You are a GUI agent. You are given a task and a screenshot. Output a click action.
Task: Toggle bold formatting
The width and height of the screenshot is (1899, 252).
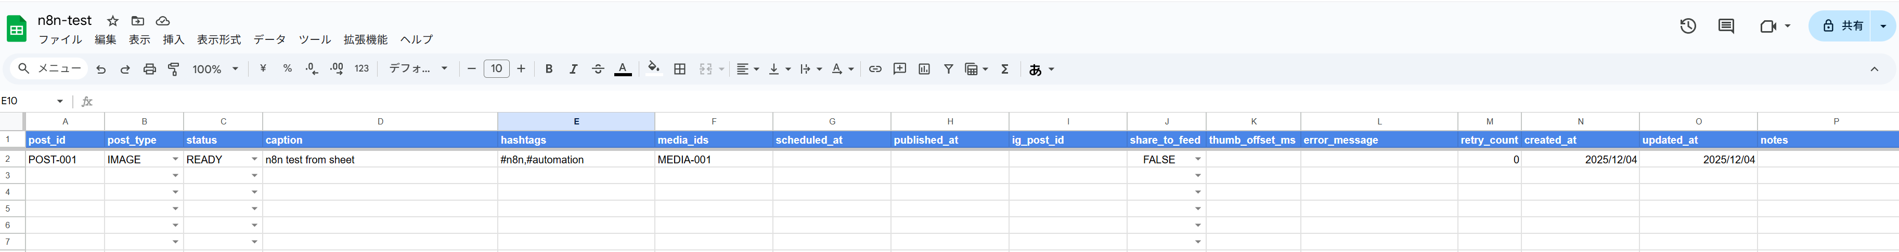548,69
